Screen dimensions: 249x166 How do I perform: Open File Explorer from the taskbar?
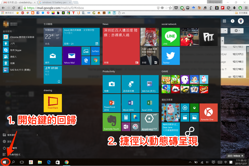click(x=40, y=162)
